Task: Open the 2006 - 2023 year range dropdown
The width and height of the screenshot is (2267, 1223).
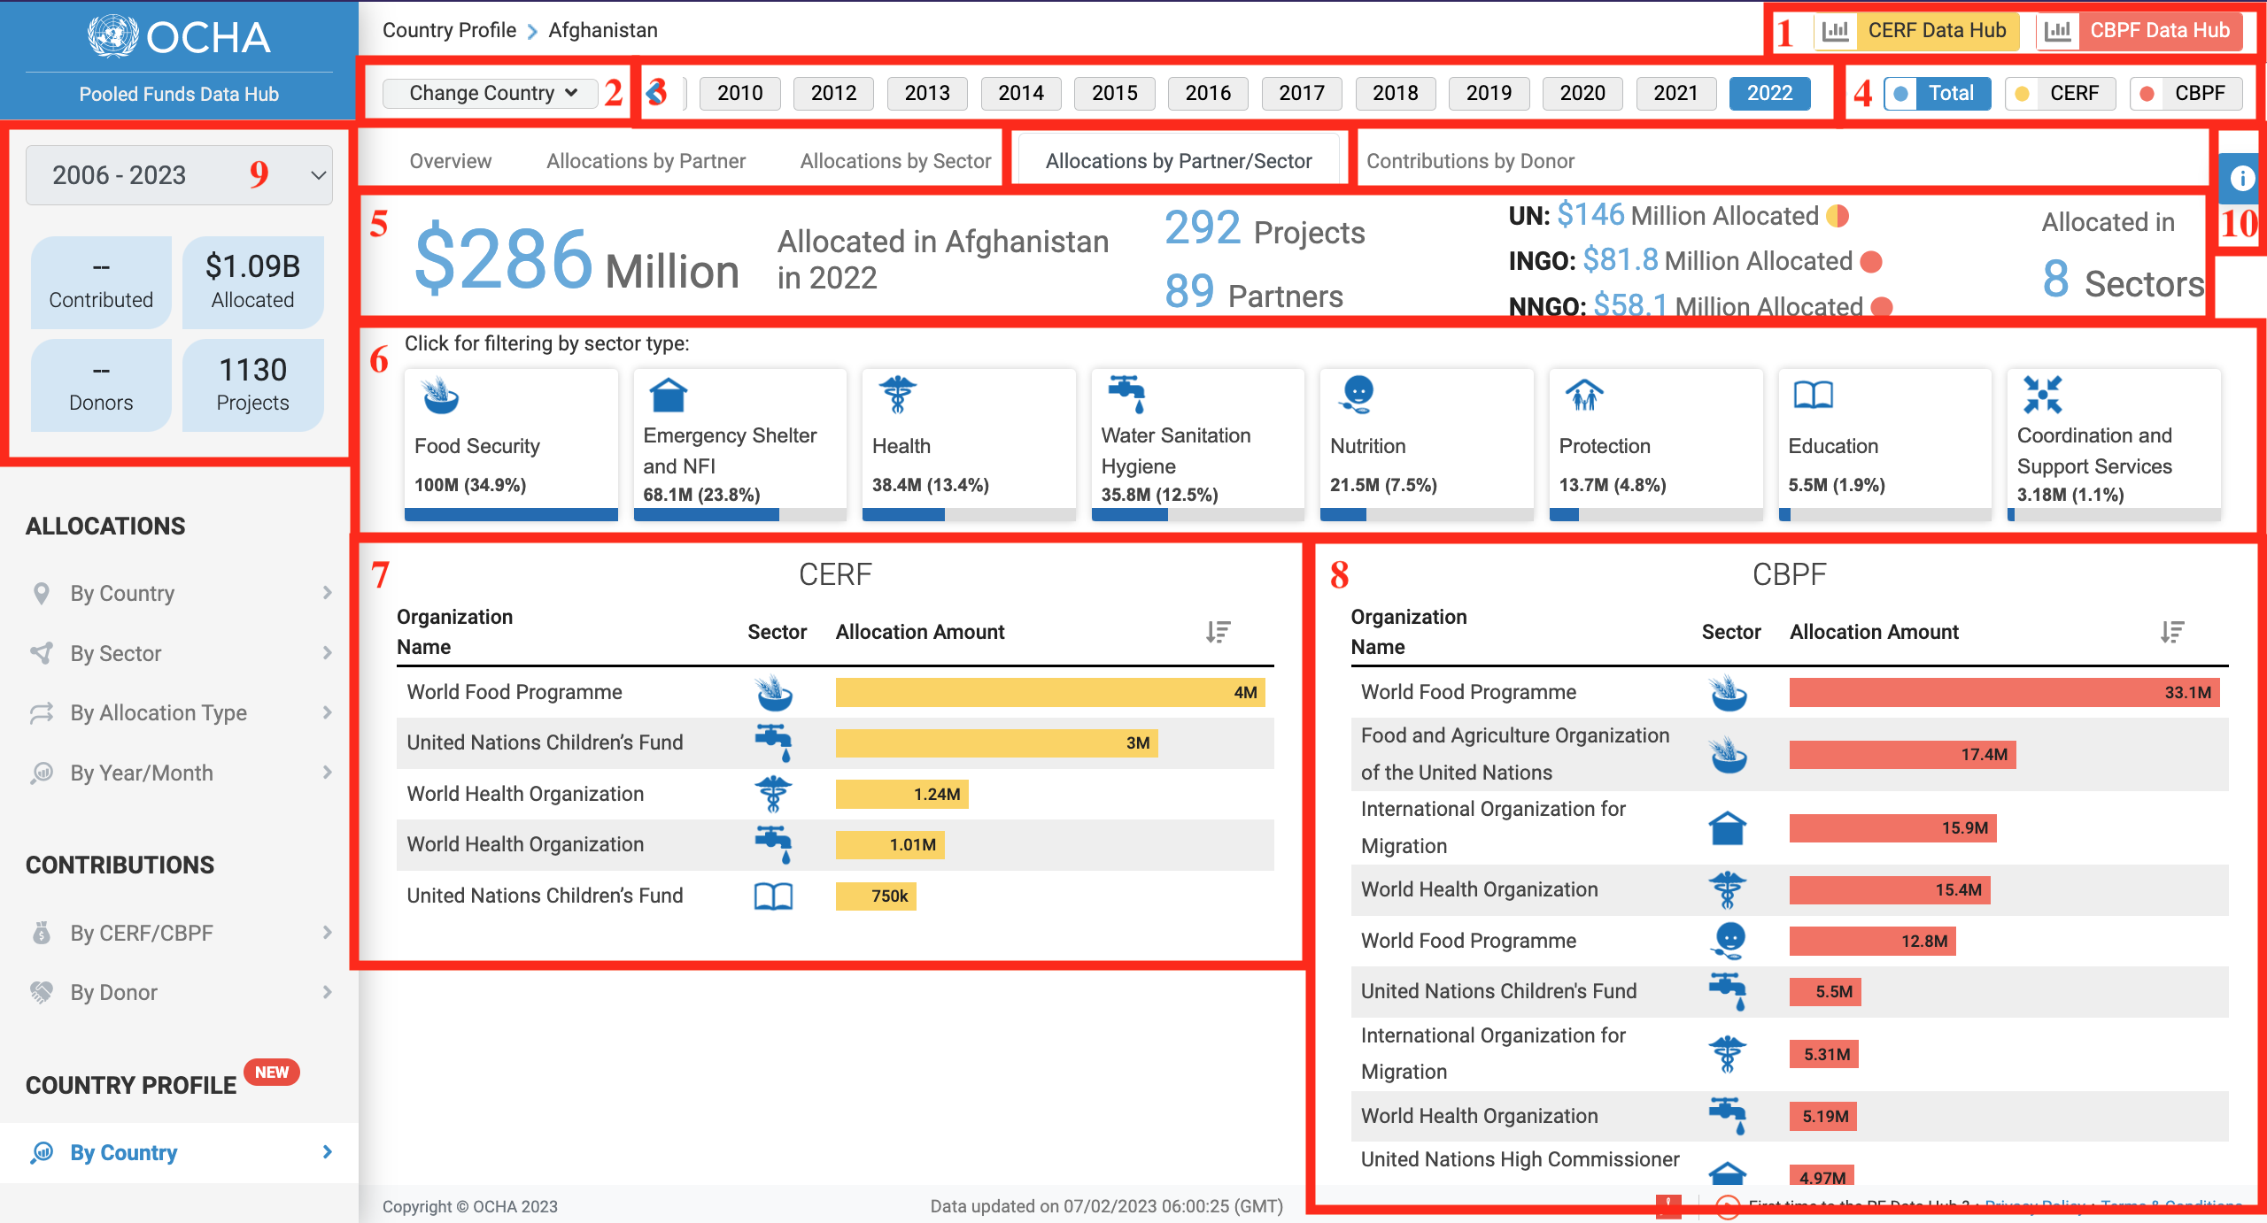Action: click(x=179, y=175)
